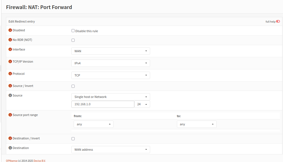This screenshot has height=162, width=283.
Task: Open the TCP/IP Version IPv4 dropdown
Action: [x=110, y=63]
